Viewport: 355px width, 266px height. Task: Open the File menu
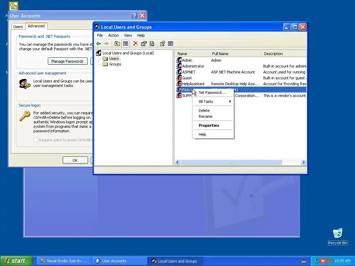pyautogui.click(x=100, y=35)
